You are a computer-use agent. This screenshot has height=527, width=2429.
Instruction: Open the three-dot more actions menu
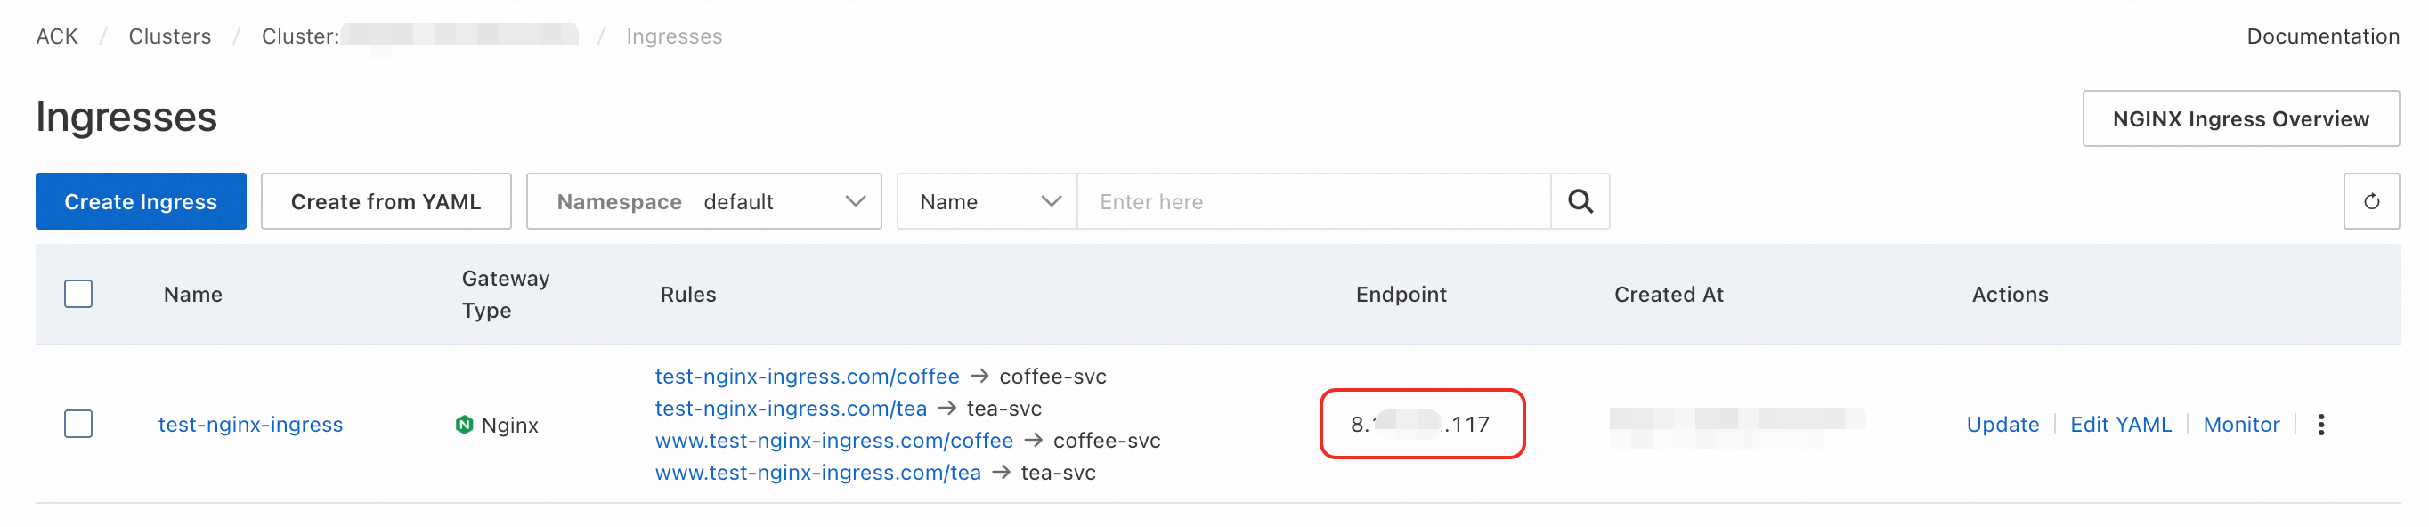click(x=2320, y=425)
